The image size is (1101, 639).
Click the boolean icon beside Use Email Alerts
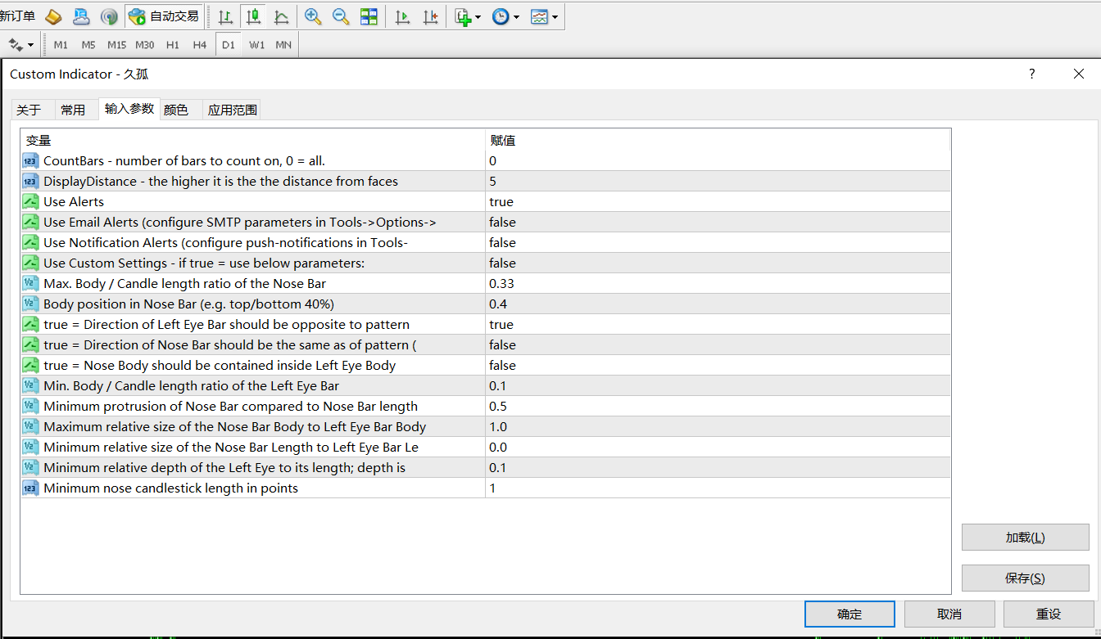point(30,222)
